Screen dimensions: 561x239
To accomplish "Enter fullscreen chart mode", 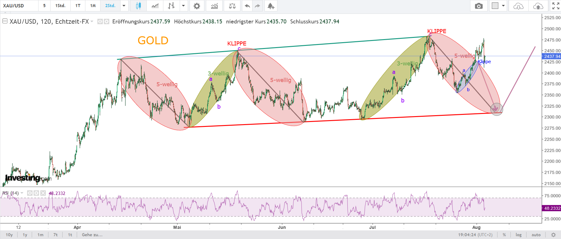I will coord(556,6).
